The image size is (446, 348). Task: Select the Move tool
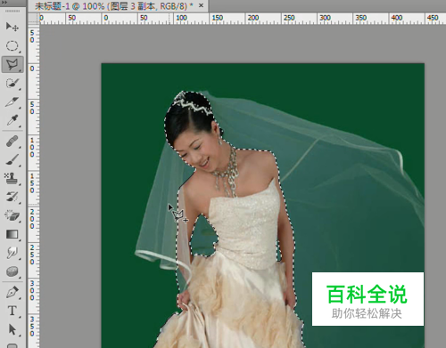(x=12, y=27)
